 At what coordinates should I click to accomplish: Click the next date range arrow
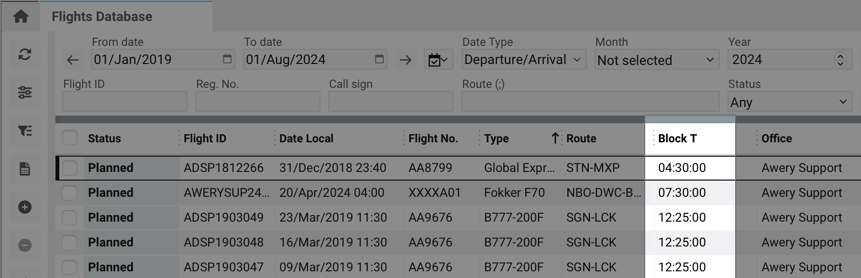tap(405, 60)
